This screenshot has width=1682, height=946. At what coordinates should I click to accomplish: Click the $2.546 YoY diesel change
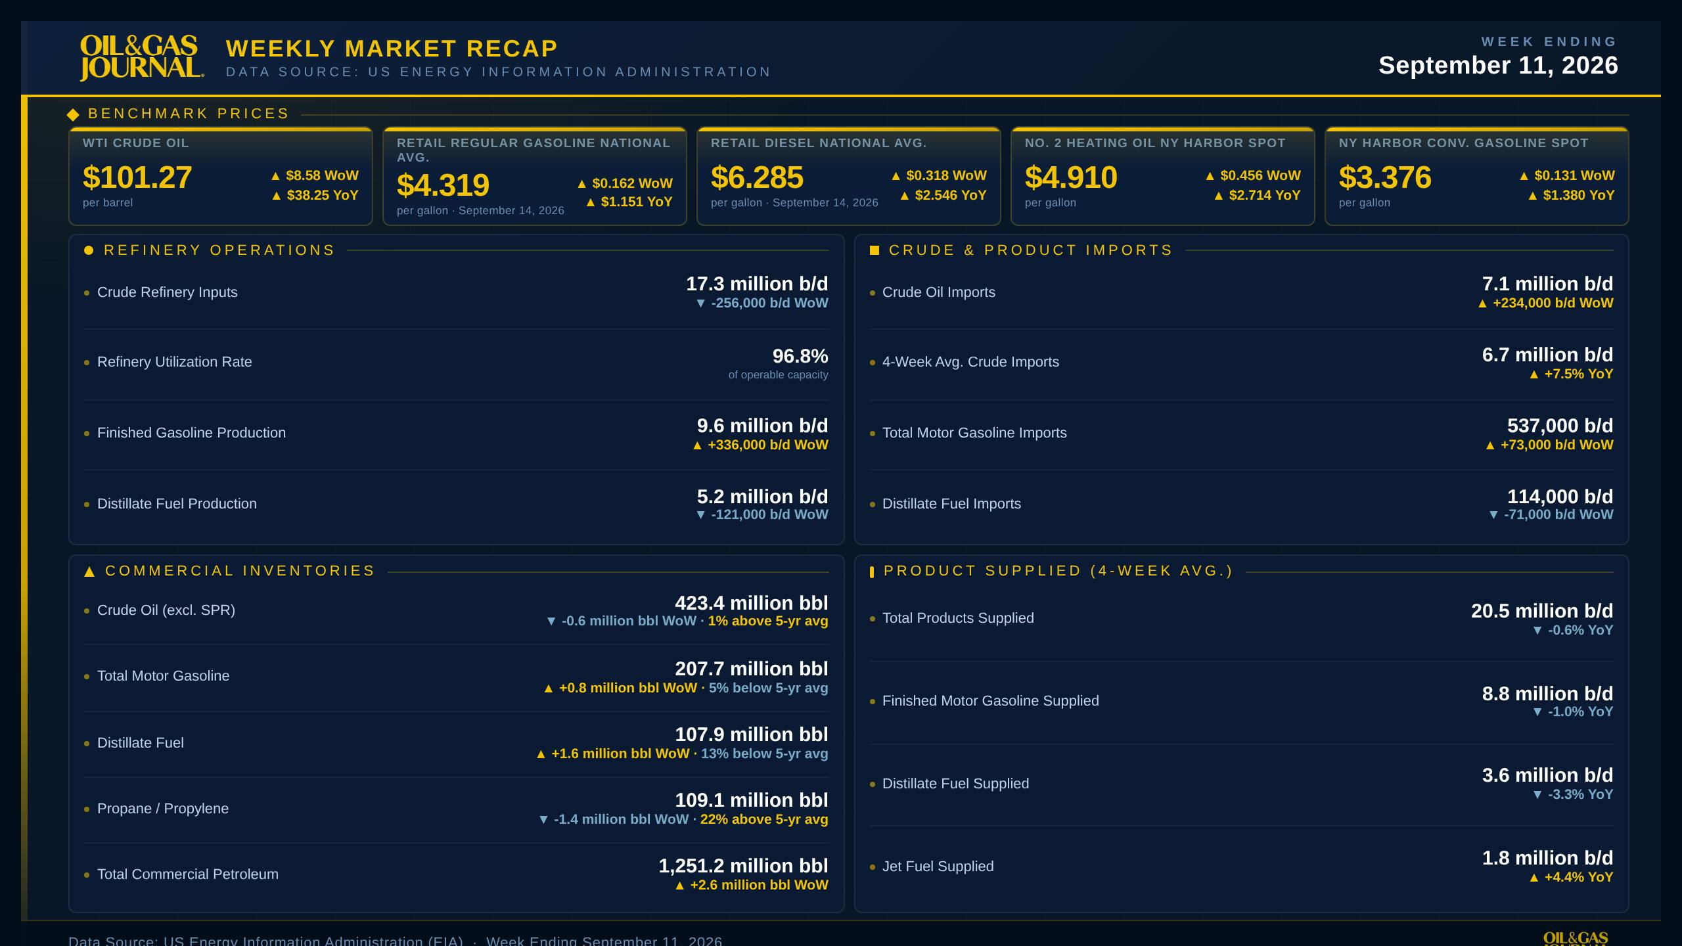[951, 196]
